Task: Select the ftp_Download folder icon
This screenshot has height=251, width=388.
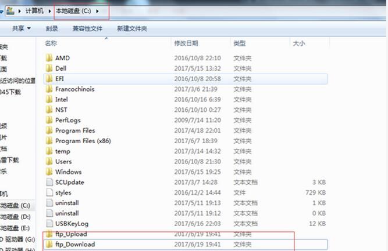Action: (x=49, y=245)
